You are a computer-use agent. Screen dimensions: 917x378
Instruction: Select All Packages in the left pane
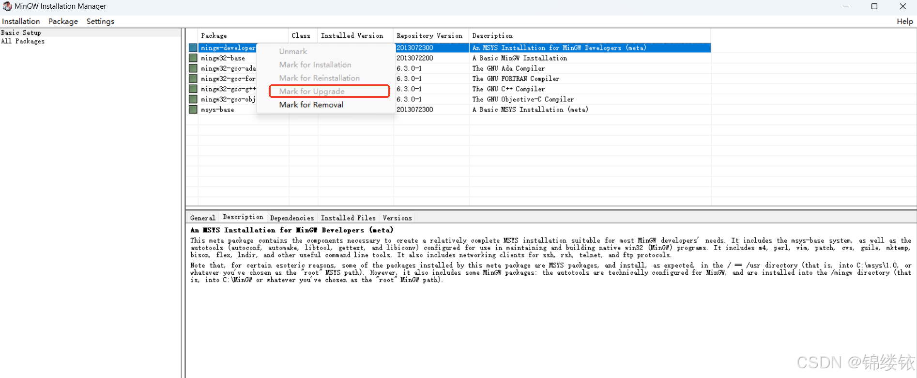[23, 41]
